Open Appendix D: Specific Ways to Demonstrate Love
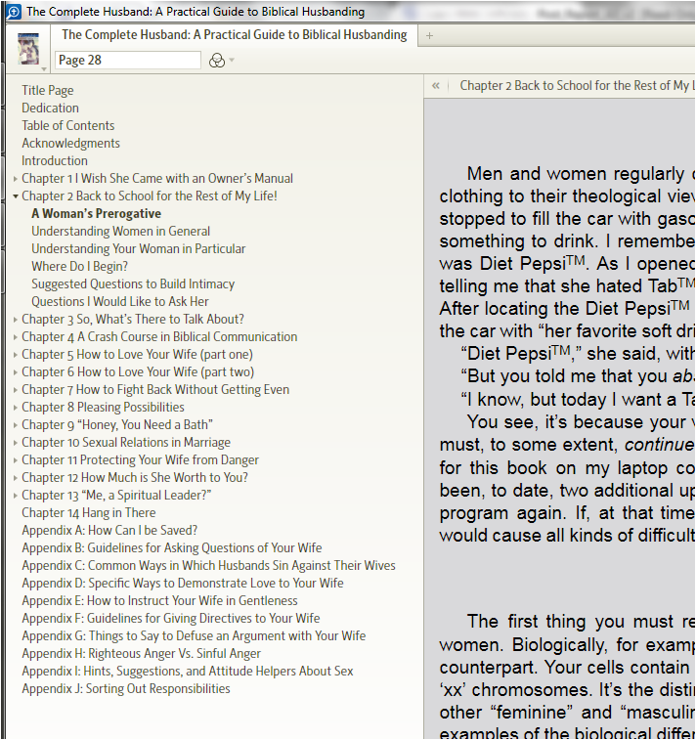The width and height of the screenshot is (696, 740). tap(183, 584)
